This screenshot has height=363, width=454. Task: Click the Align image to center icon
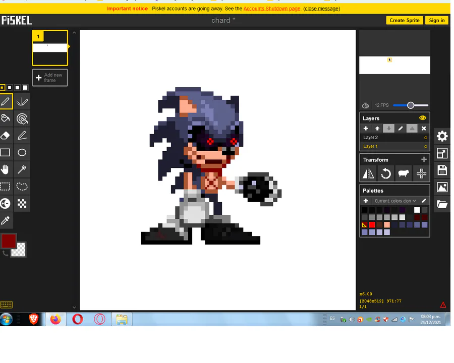pyautogui.click(x=421, y=173)
